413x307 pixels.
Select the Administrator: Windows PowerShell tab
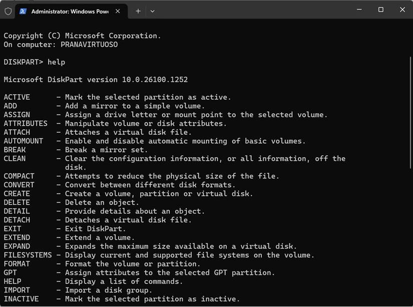pyautogui.click(x=70, y=11)
